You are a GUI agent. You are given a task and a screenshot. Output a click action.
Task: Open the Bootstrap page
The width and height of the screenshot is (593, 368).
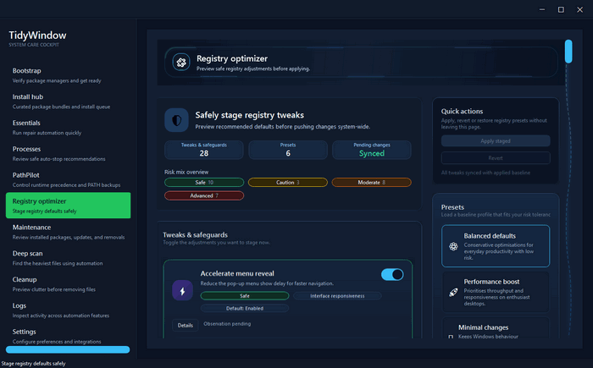68,75
